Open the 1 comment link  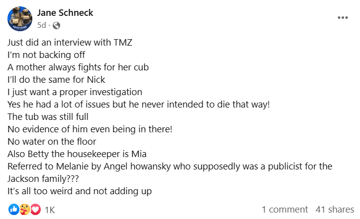pos(285,210)
